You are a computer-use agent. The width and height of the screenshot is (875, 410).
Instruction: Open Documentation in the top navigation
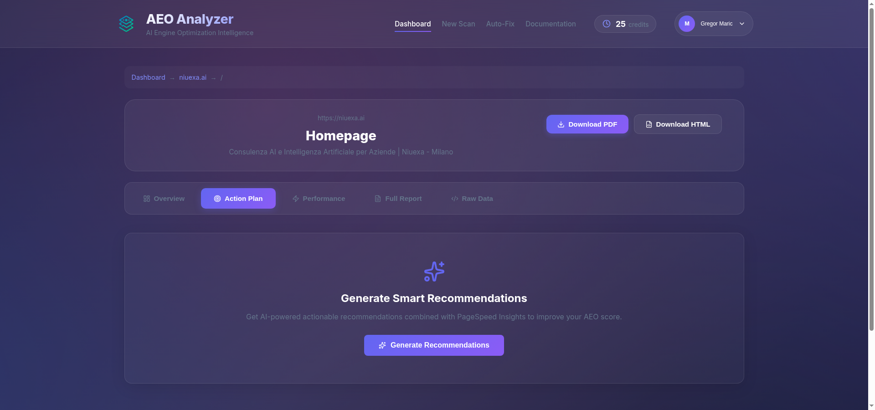(550, 24)
